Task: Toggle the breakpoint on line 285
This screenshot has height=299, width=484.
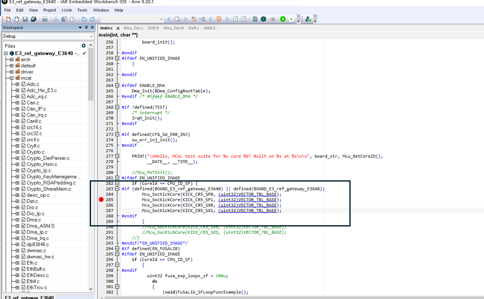Action: 101,200
